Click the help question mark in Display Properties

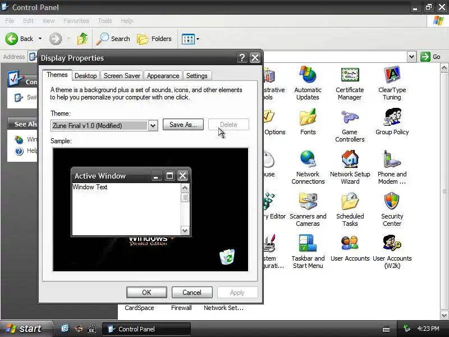point(242,58)
